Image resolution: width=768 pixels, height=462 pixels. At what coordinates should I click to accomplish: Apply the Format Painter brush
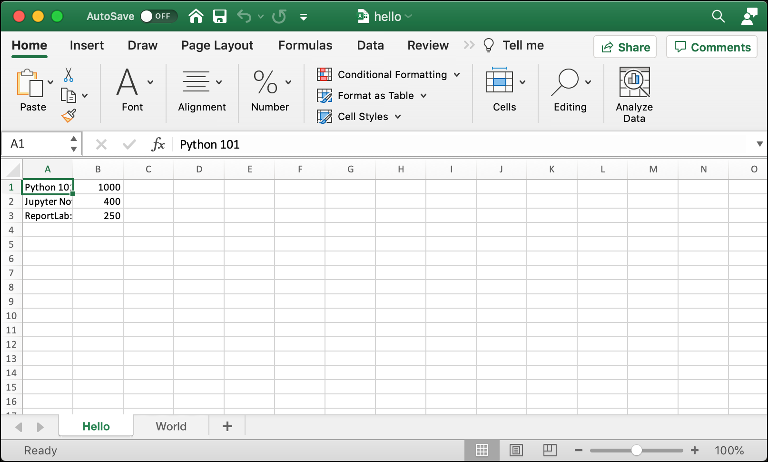pyautogui.click(x=69, y=114)
